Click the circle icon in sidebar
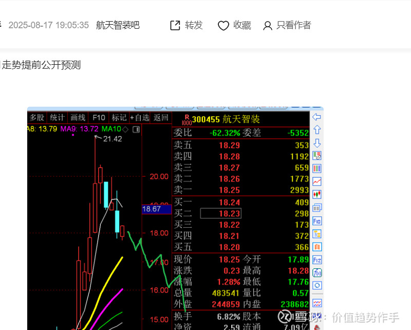411x330 pixels. 317,285
